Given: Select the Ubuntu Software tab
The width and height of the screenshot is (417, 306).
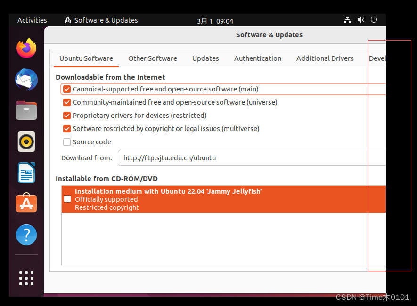Looking at the screenshot, I should click(86, 58).
